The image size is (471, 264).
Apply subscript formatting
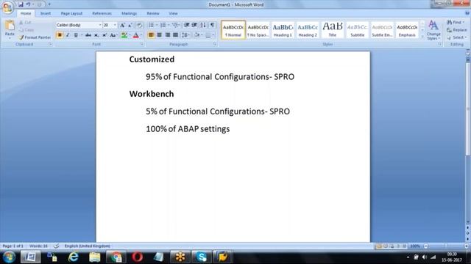coord(96,35)
